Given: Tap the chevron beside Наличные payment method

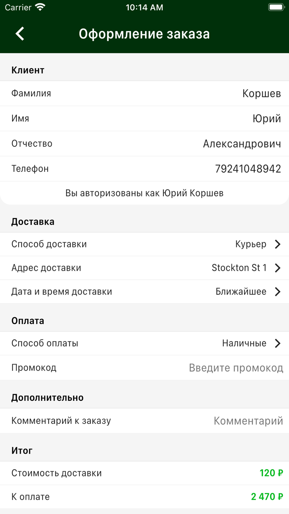Looking at the screenshot, I should click(x=278, y=343).
